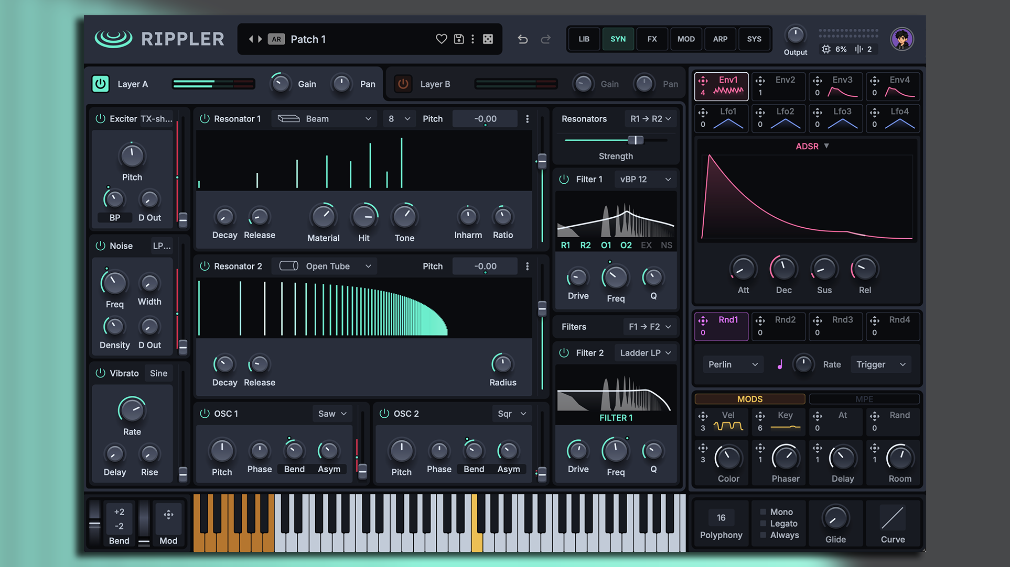Viewport: 1010px width, 567px height.
Task: Switch to the MOD tab
Action: tap(686, 39)
